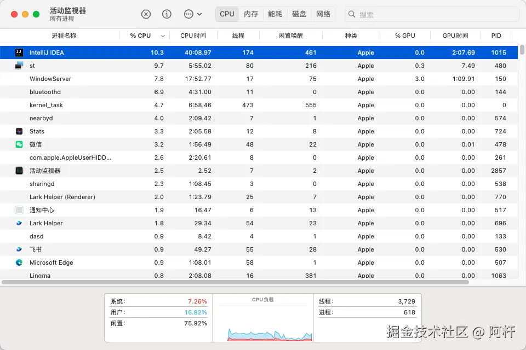Click the 系统 7.26% value
Image resolution: width=526 pixels, height=350 pixels.
tap(197, 301)
